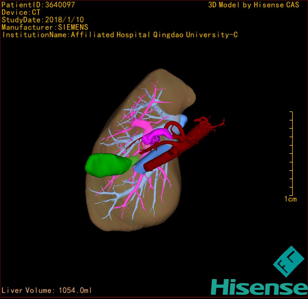
Task: Click the PatientID:3640097 text
Action: (38, 5)
